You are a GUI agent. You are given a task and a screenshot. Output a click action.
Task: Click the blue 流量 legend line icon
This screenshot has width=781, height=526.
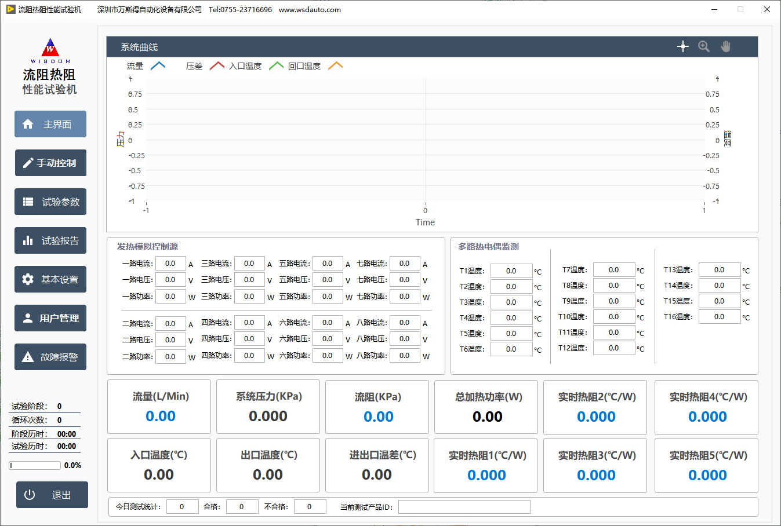pyautogui.click(x=158, y=66)
